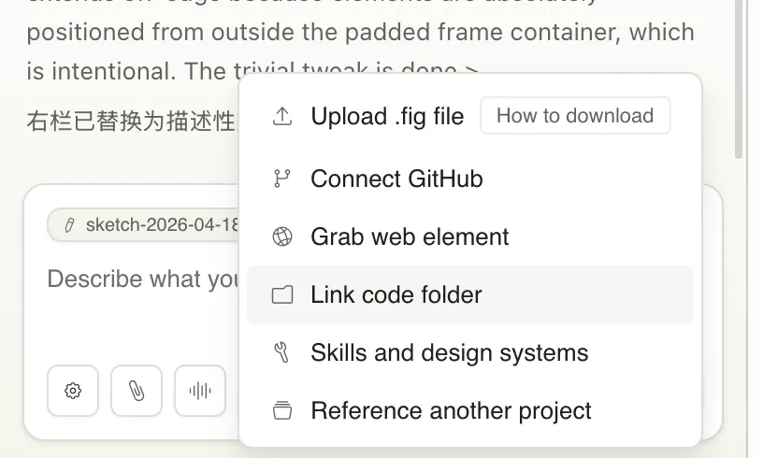Image resolution: width=763 pixels, height=458 pixels.
Task: Click the upload arrow icon in the menu
Action: coord(281,117)
